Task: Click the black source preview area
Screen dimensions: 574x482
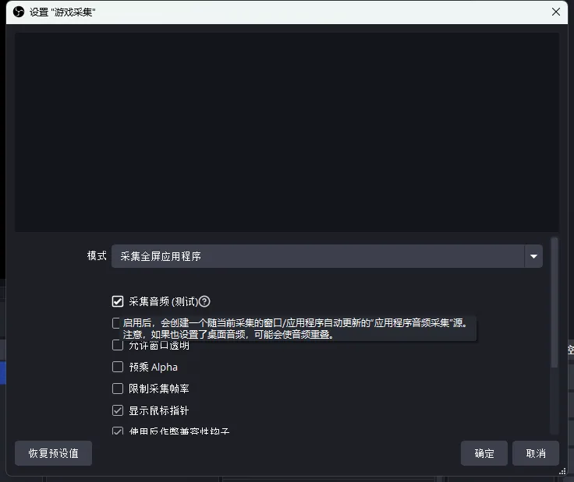Action: (x=287, y=132)
